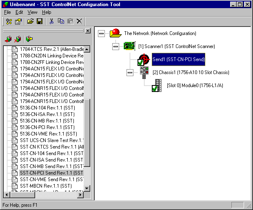Select The Network (Network Configuration) label

coord(160,33)
